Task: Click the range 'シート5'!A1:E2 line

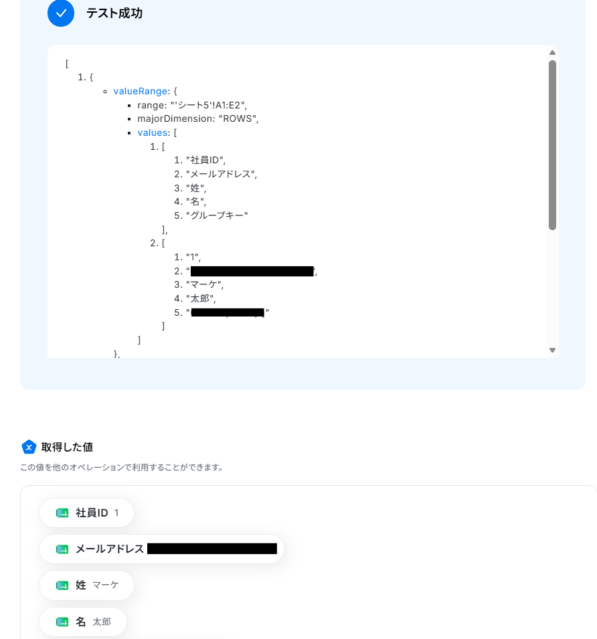Action: [192, 105]
